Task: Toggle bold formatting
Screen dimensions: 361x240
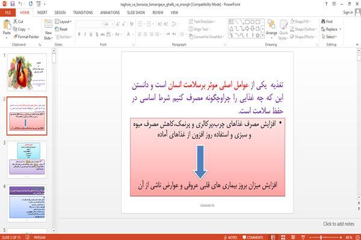Action: point(79,34)
